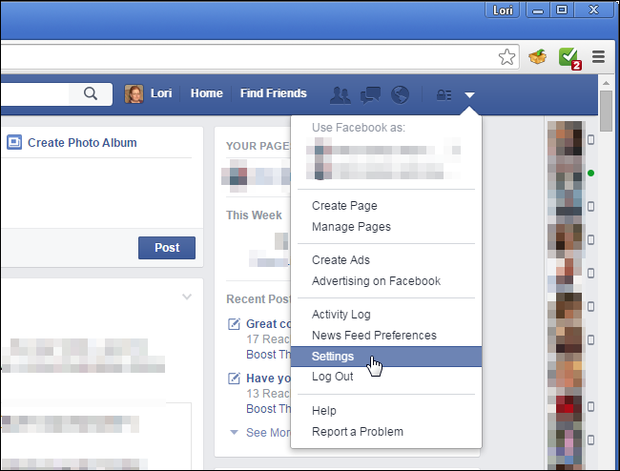The height and width of the screenshot is (471, 620).
Task: Select Report a Problem
Action: (x=358, y=432)
